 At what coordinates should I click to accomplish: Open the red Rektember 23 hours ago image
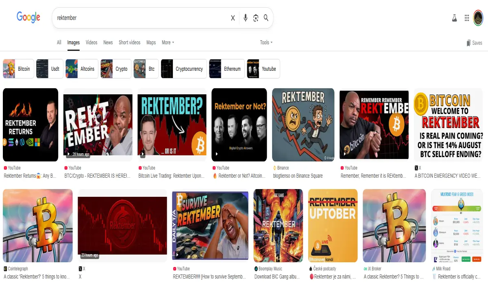click(x=122, y=226)
